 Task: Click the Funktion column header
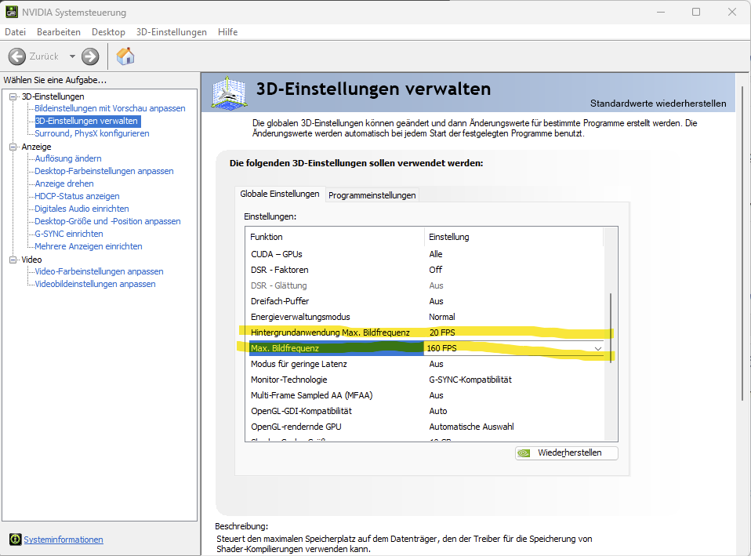(335, 237)
